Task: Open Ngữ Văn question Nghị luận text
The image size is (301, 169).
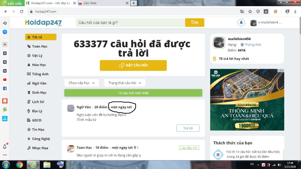Action: click(101, 117)
